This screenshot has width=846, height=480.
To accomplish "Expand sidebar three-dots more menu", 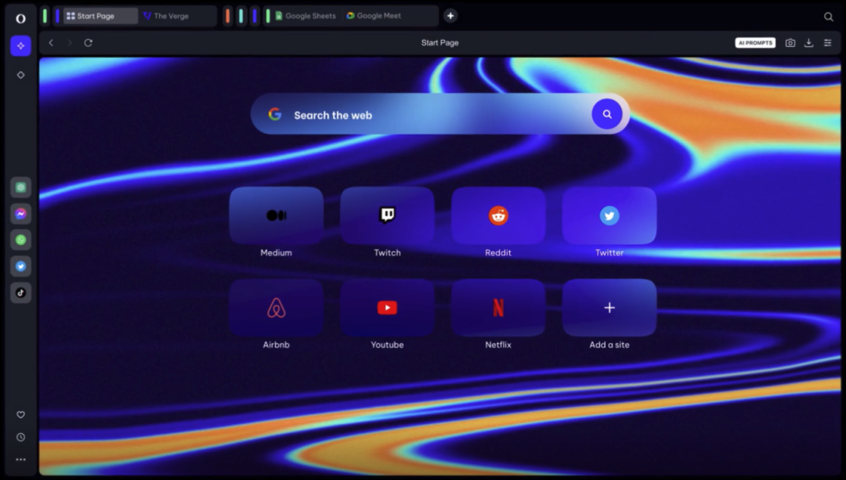I will pos(21,460).
